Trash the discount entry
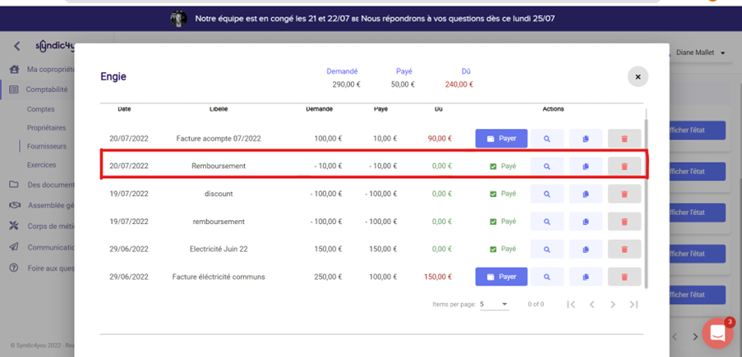The height and width of the screenshot is (357, 742). click(624, 194)
